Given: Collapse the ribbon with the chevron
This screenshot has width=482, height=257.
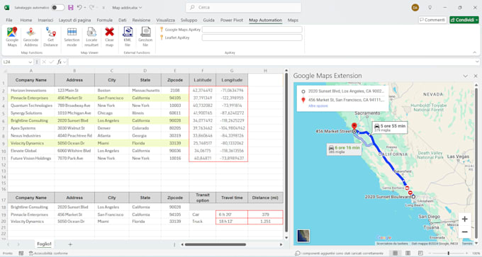Looking at the screenshot, I should click(x=475, y=52).
